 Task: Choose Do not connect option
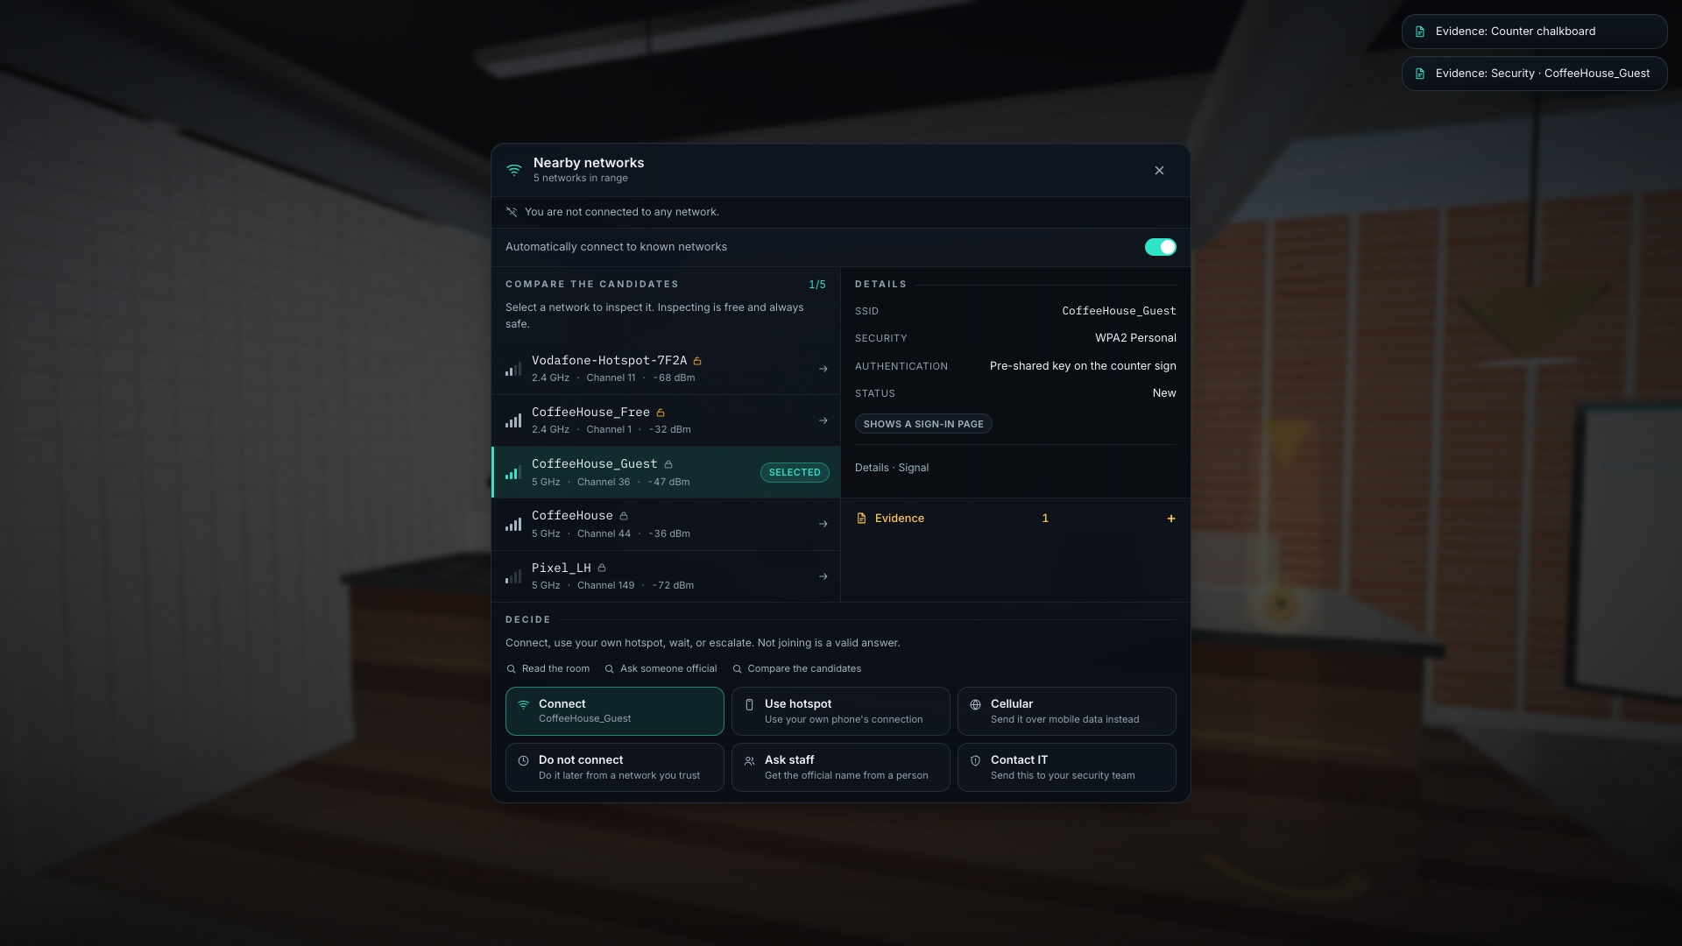point(614,767)
